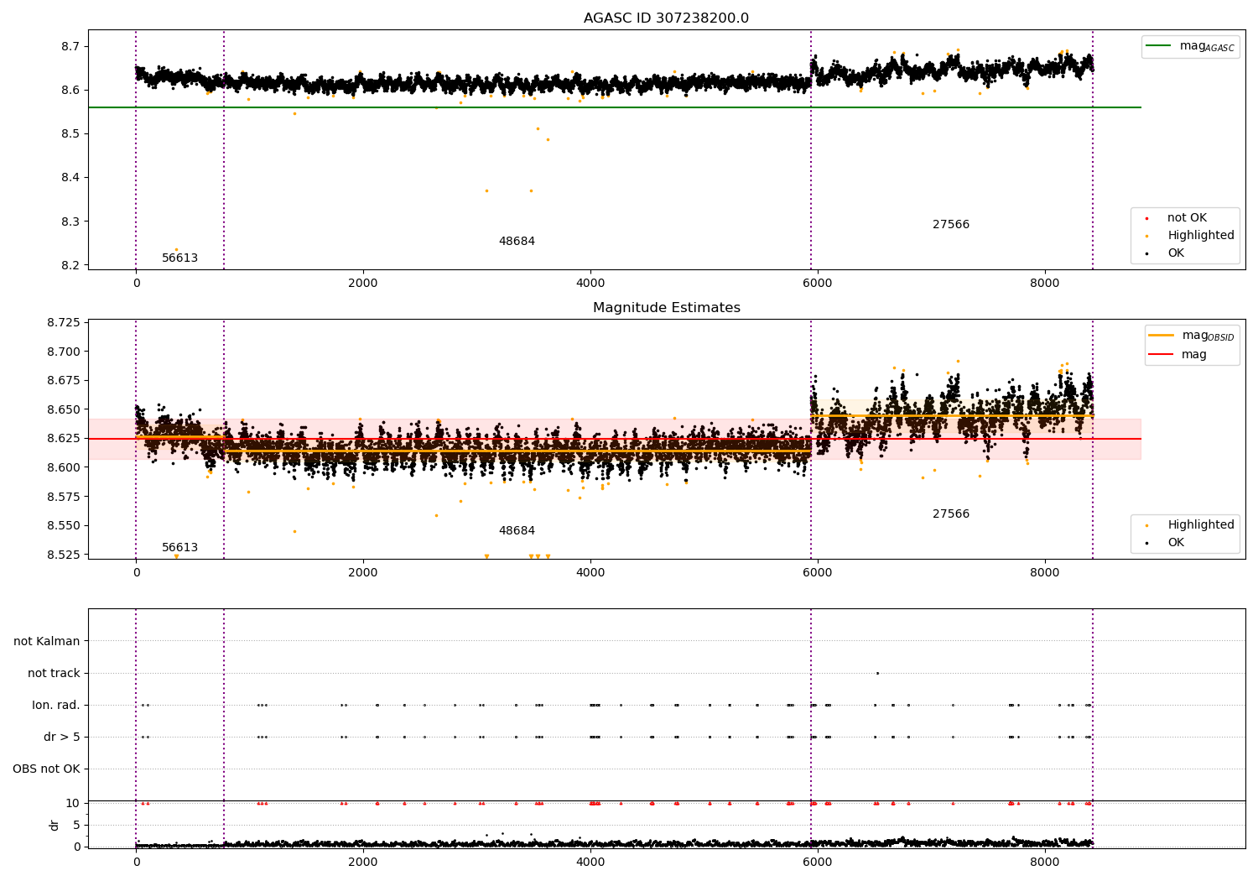Click the 8.525 y-axis tick label
The image size is (1258, 881).
(x=64, y=555)
